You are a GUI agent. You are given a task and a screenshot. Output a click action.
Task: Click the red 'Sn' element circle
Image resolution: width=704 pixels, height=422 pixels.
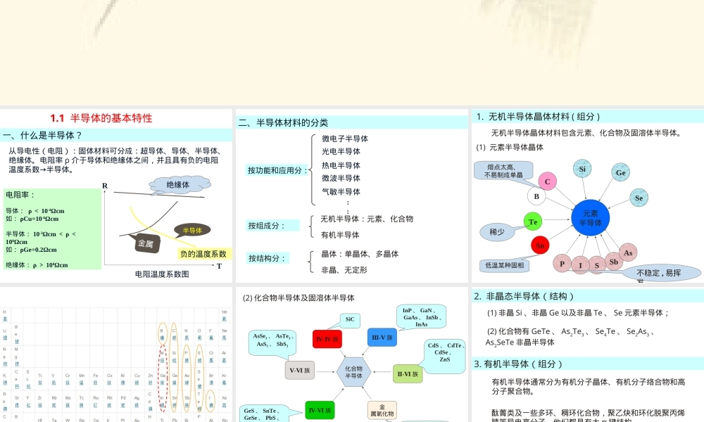click(x=540, y=245)
